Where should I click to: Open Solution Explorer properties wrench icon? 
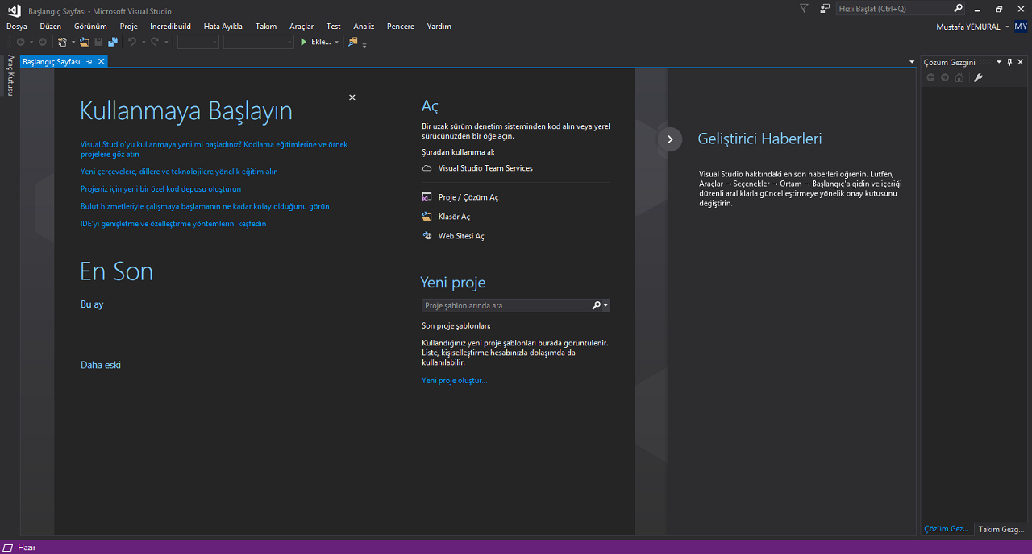(978, 78)
